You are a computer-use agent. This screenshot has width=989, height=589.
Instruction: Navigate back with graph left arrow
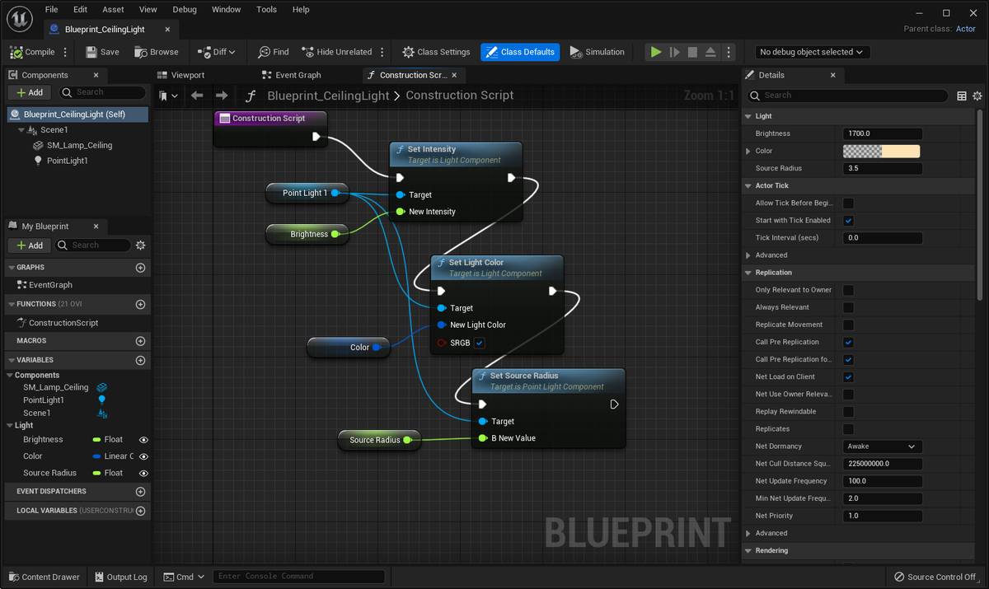tap(197, 96)
